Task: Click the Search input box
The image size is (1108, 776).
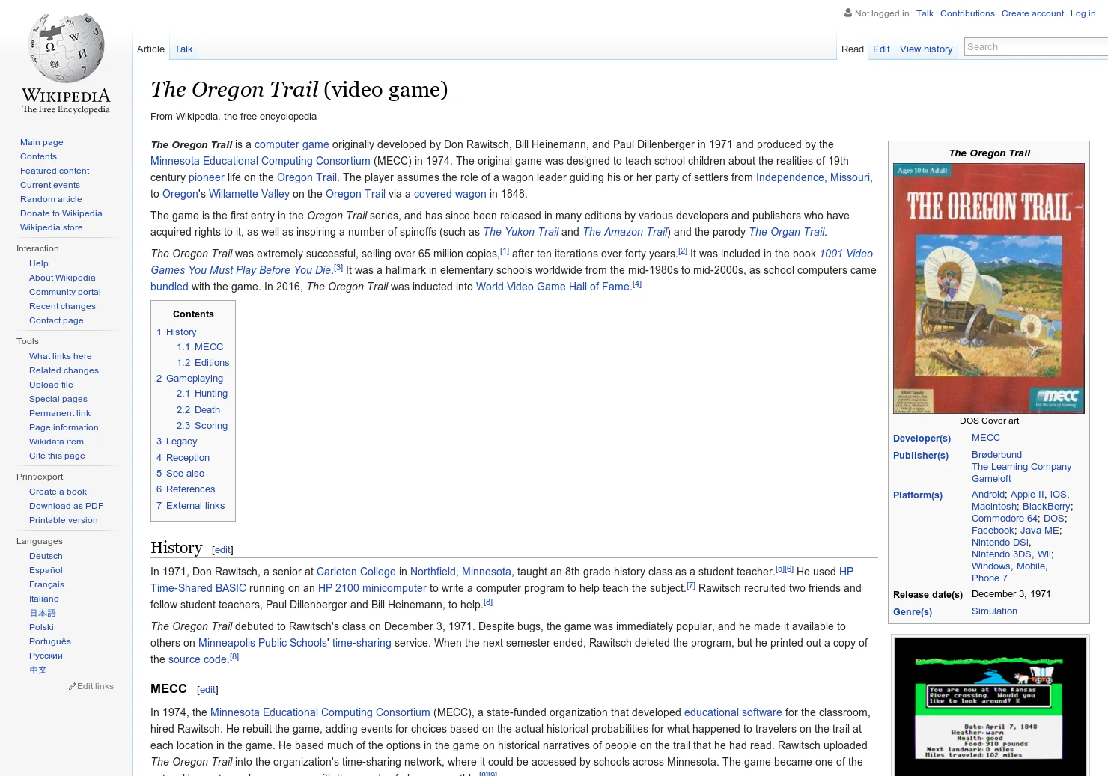Action: (1033, 46)
